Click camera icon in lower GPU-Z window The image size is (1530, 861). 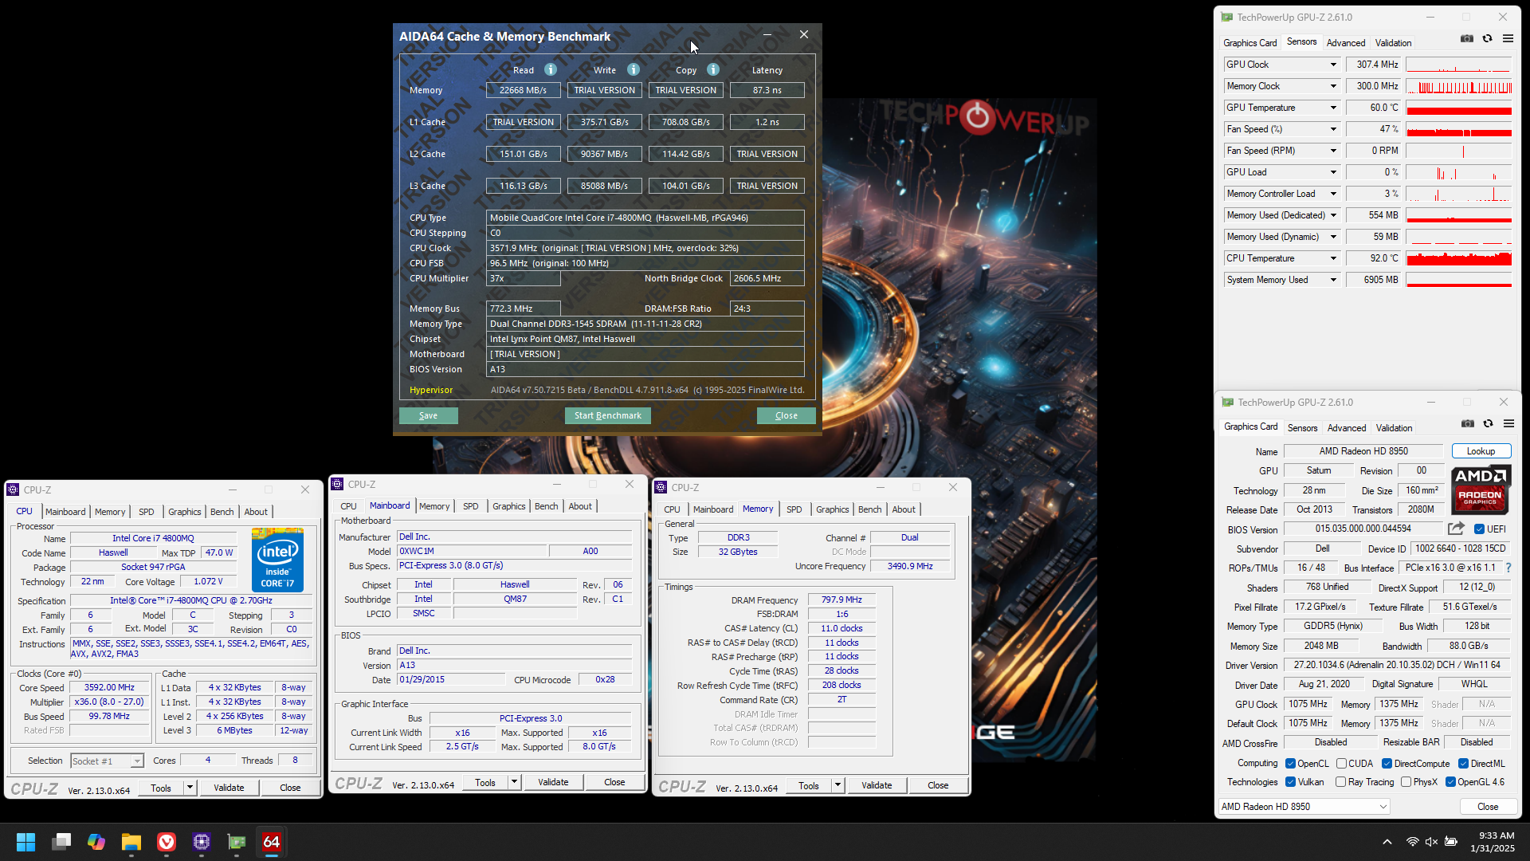1468,423
